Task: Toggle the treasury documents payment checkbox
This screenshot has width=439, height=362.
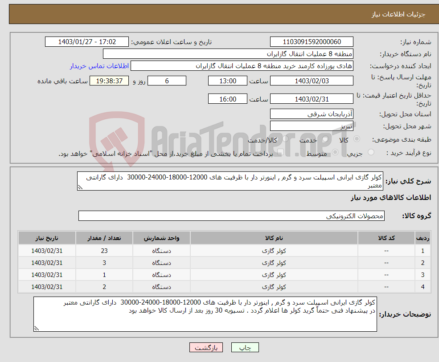Action: tap(280, 152)
